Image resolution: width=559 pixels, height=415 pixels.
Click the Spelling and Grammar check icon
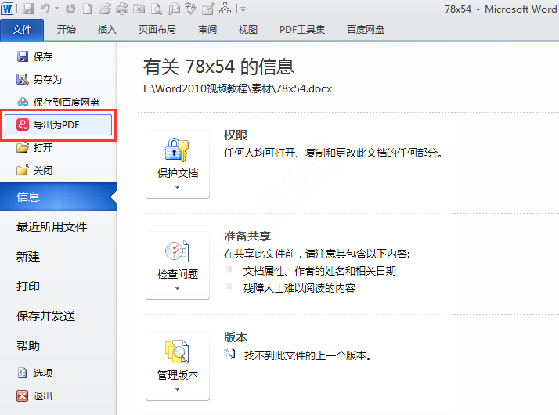(x=191, y=9)
